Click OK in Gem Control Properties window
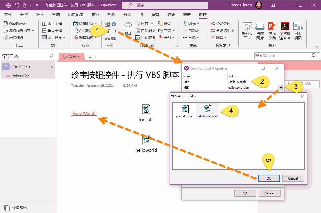321x213 pixels. click(245, 193)
